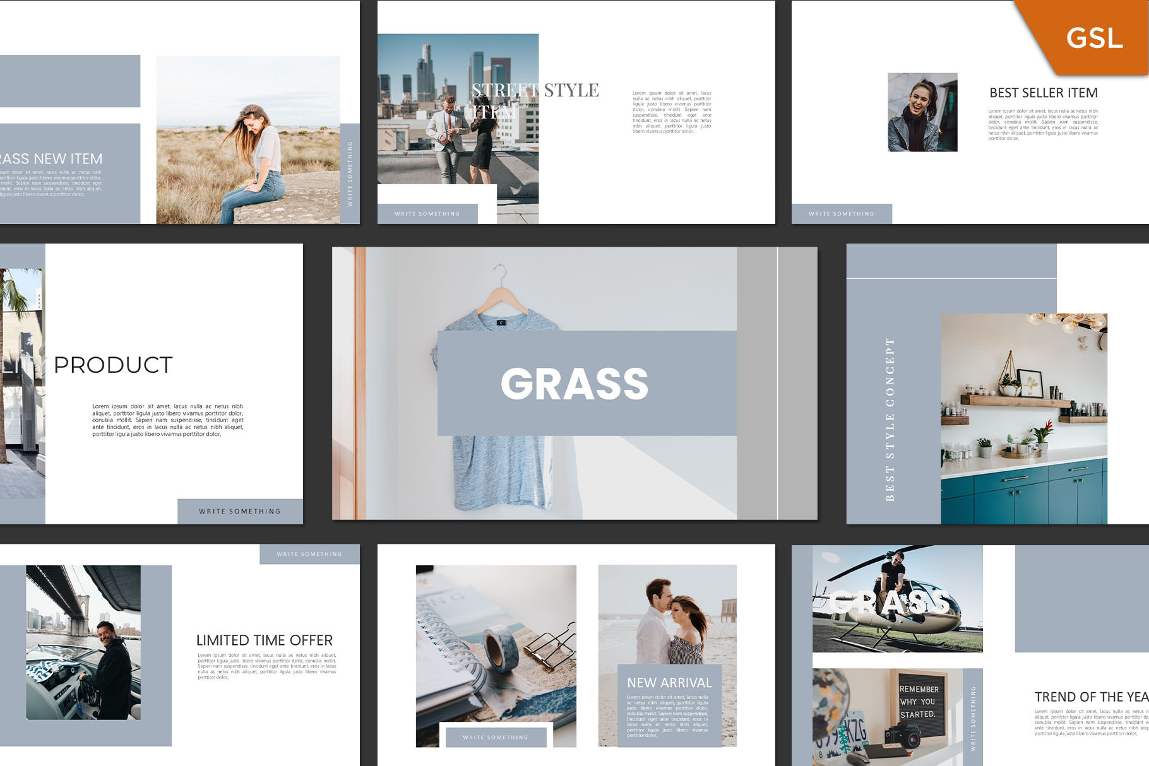Click Write Something label on the Product slide

click(x=240, y=511)
